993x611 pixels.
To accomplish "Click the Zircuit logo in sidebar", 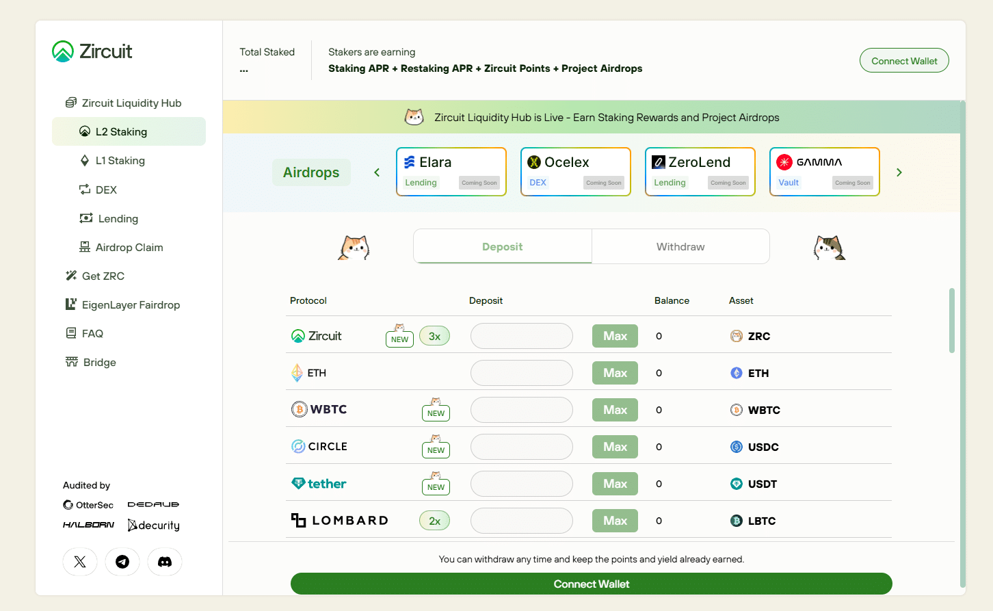I will (92, 51).
